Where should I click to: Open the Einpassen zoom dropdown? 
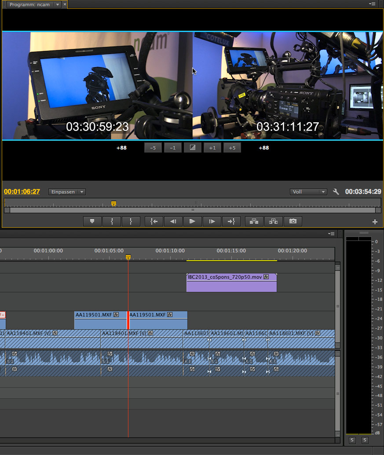coord(67,192)
